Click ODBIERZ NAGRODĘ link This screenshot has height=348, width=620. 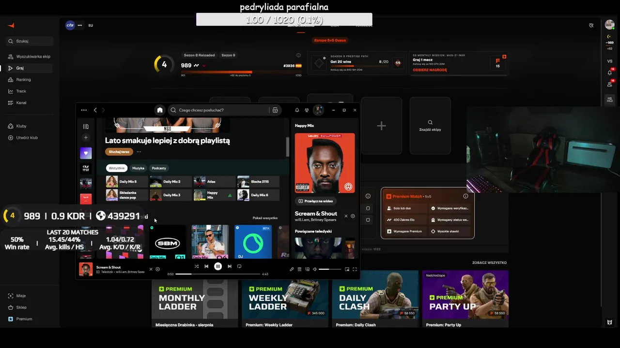click(x=430, y=70)
